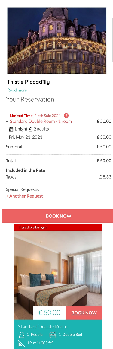Click the Limited Time Flash Sale 2021 label

[x=35, y=116]
